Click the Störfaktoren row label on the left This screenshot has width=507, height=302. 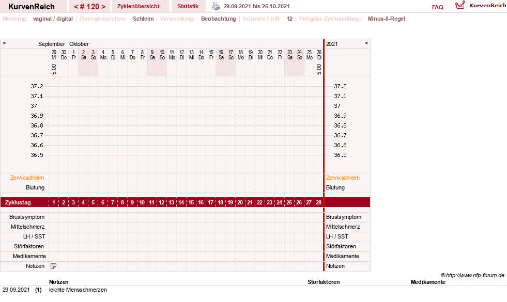coord(29,246)
